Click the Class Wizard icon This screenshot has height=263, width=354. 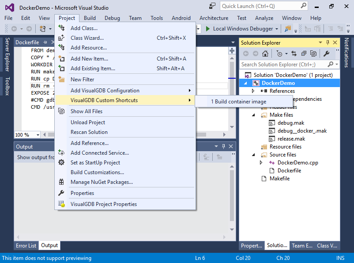click(x=61, y=38)
